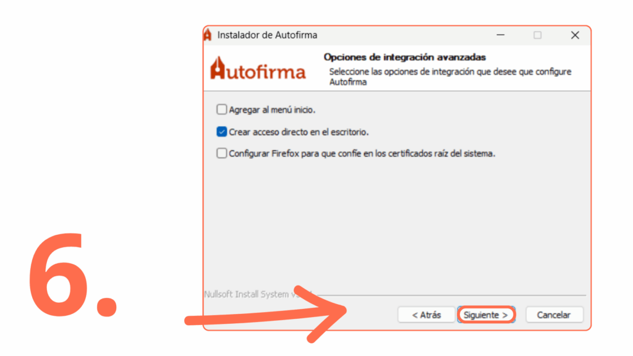Close the installer with the X button
Screen dimensions: 633x356
click(575, 35)
